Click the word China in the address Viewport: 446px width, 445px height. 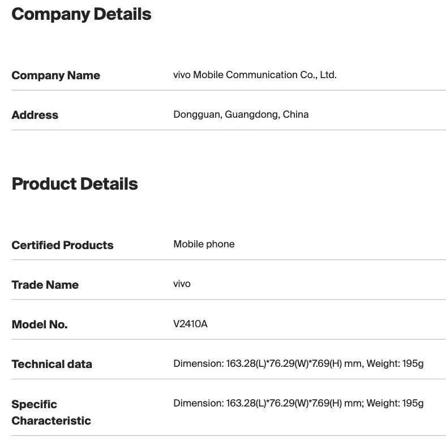click(295, 114)
